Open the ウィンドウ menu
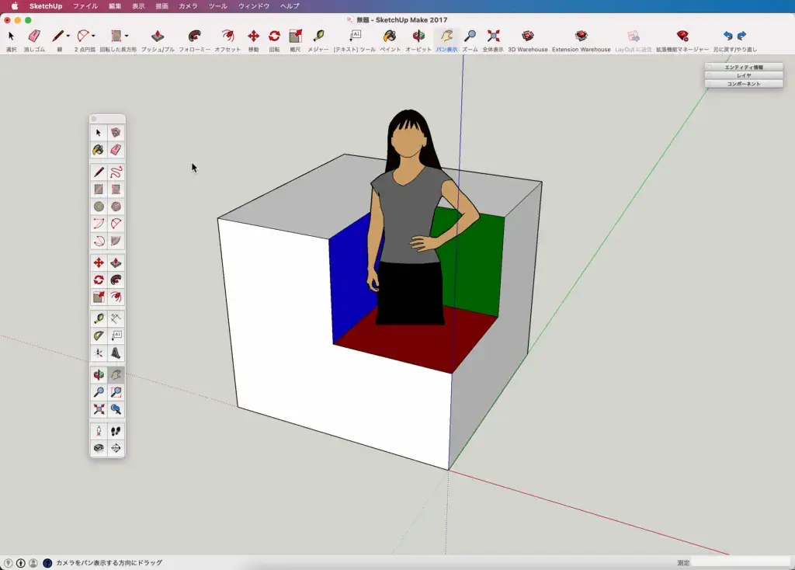The image size is (795, 570). pyautogui.click(x=254, y=6)
